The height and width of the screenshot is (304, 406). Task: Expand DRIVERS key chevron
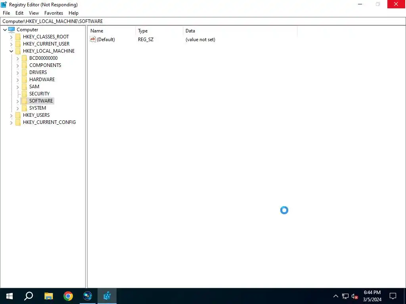(x=17, y=73)
